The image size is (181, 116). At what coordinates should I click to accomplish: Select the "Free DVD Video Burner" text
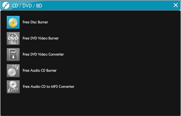[41, 38]
